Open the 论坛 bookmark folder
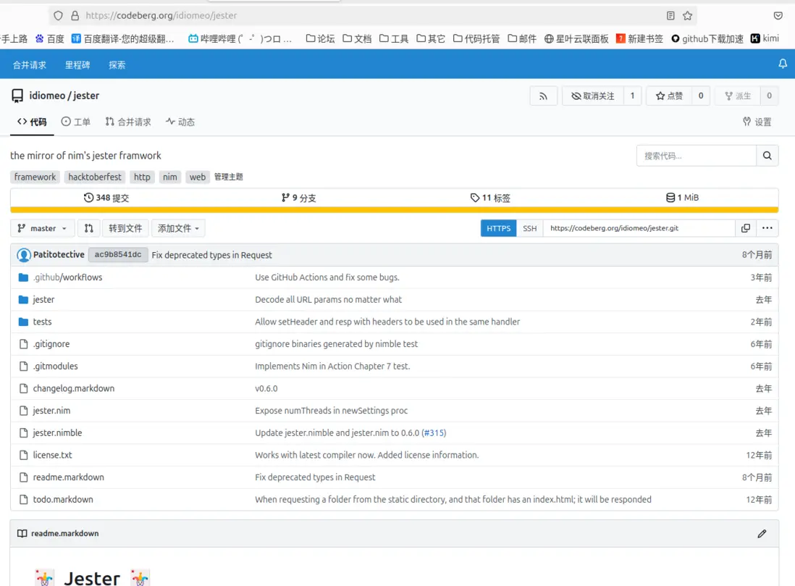This screenshot has width=795, height=586. pyautogui.click(x=321, y=38)
